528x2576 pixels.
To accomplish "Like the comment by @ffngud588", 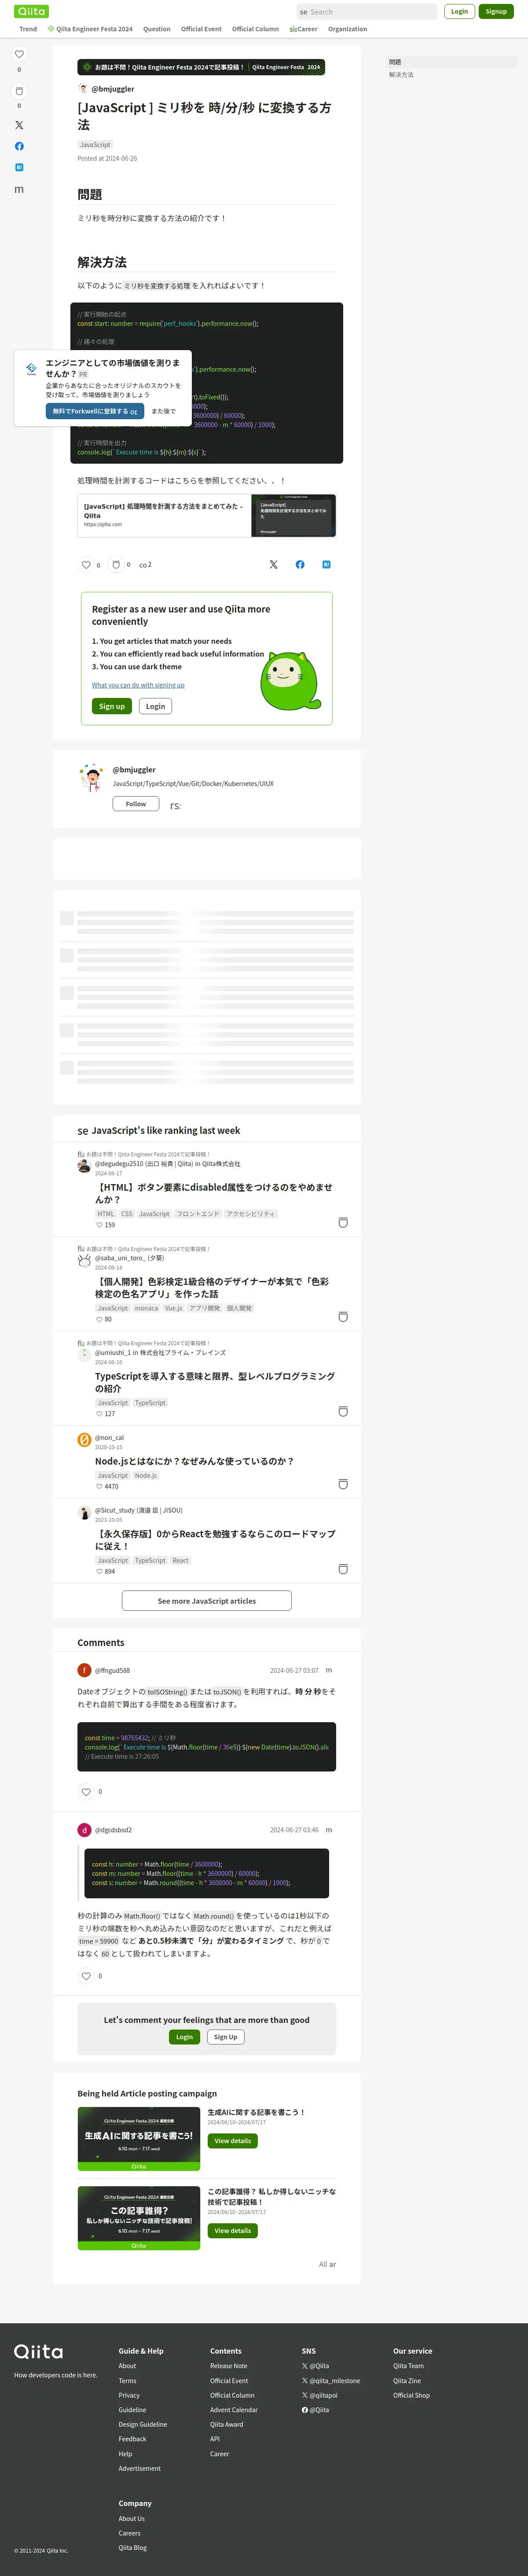I will tap(86, 1792).
